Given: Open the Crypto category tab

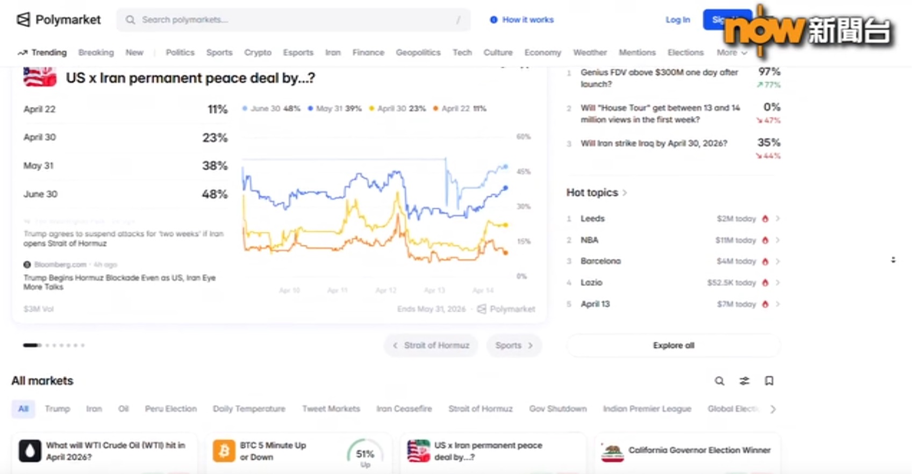Looking at the screenshot, I should [257, 53].
